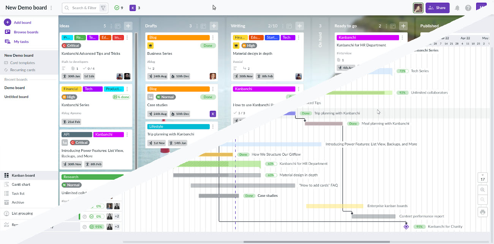The image size is (494, 244).
Task: Click the Share button
Action: 437,8
